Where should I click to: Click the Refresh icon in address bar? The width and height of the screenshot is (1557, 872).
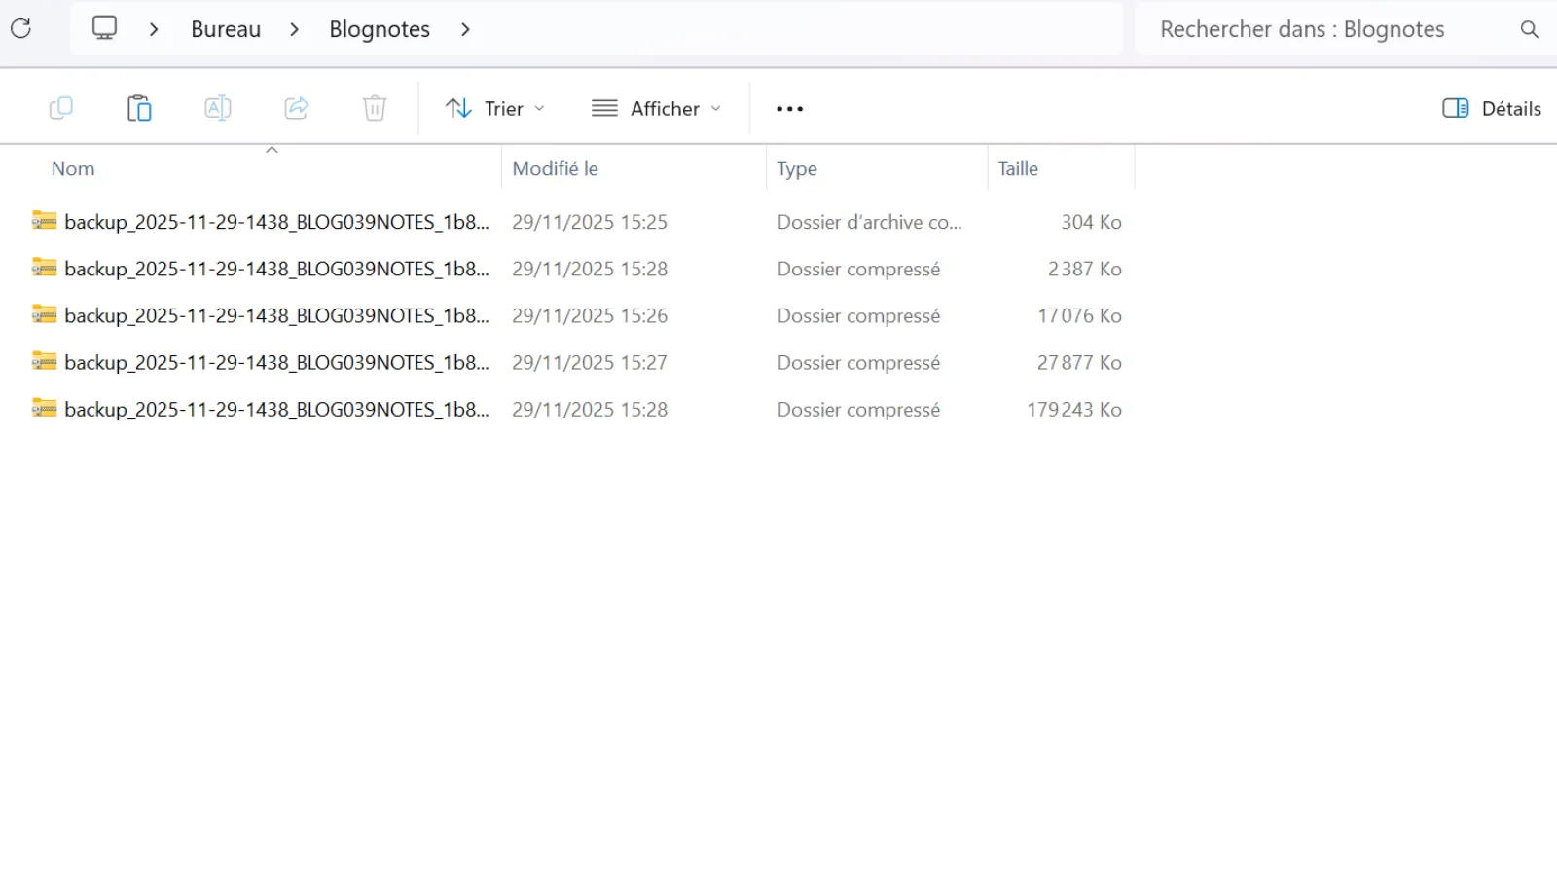(20, 29)
